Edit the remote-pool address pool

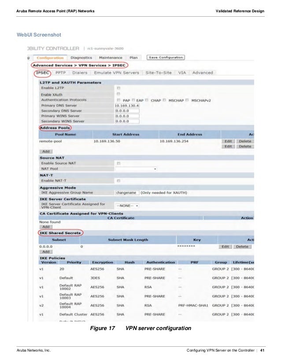point(228,141)
